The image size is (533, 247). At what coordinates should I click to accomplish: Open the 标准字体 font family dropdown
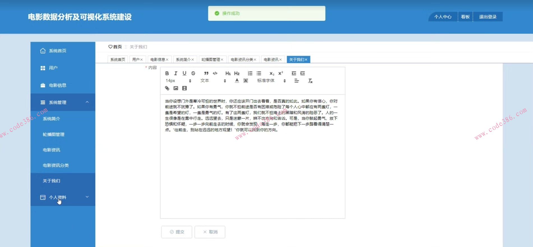271,81
